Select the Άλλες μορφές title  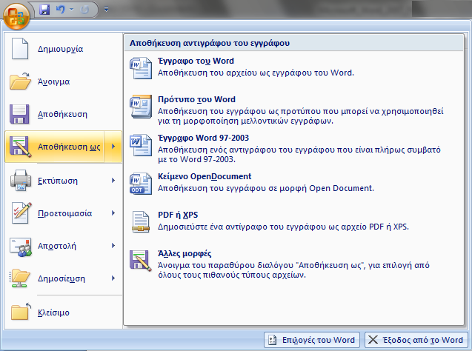point(185,253)
